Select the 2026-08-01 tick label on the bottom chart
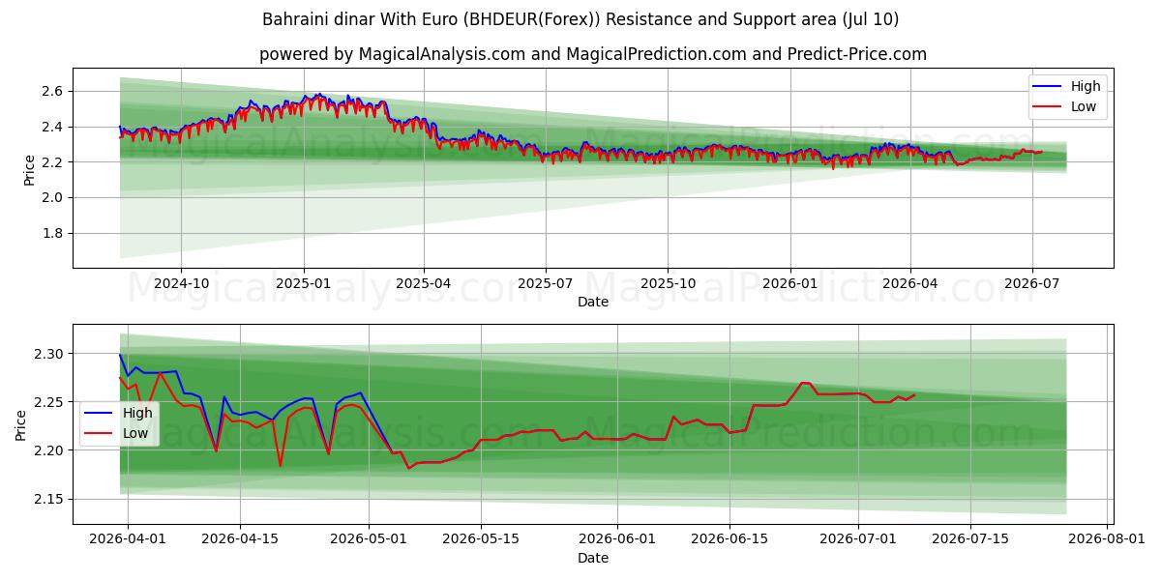 1107,539
